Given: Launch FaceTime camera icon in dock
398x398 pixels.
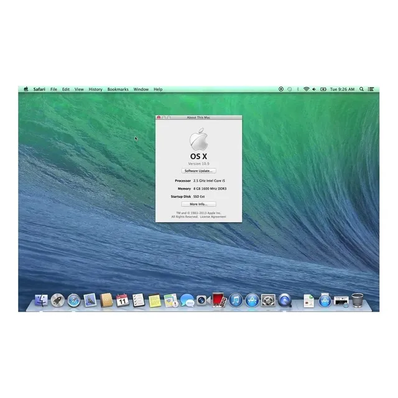Looking at the screenshot, I should click(203, 300).
